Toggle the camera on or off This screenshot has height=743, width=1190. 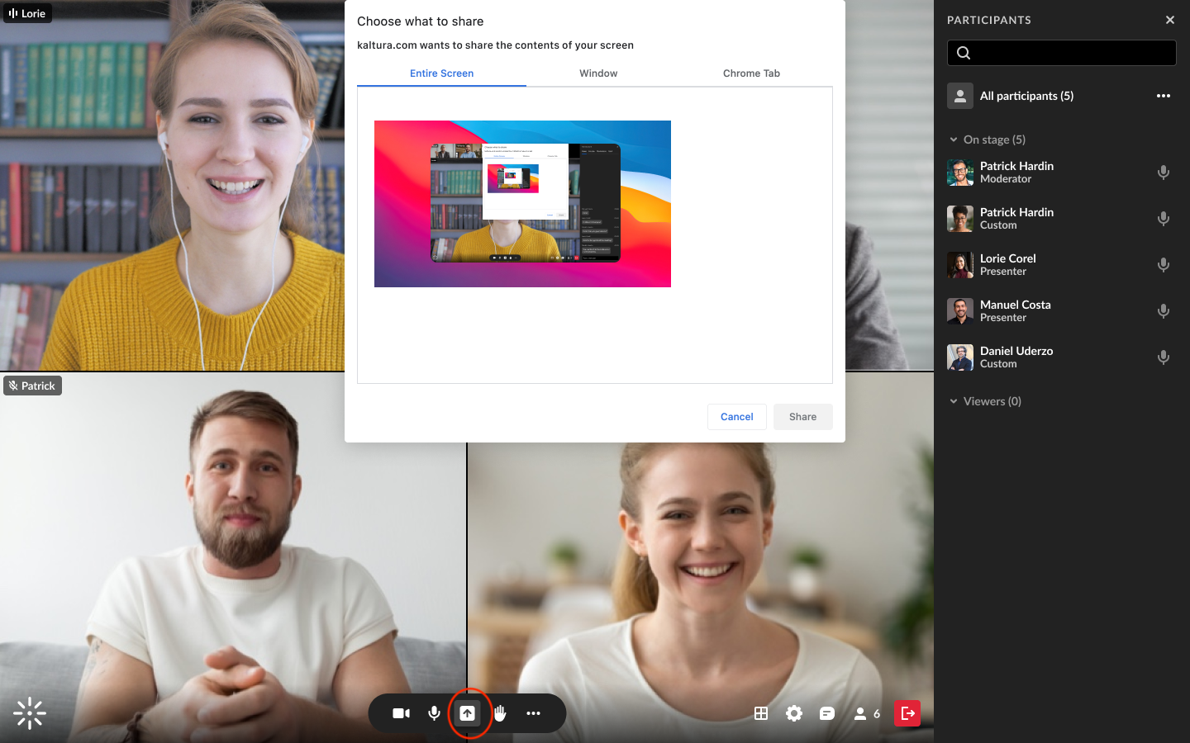click(x=402, y=713)
